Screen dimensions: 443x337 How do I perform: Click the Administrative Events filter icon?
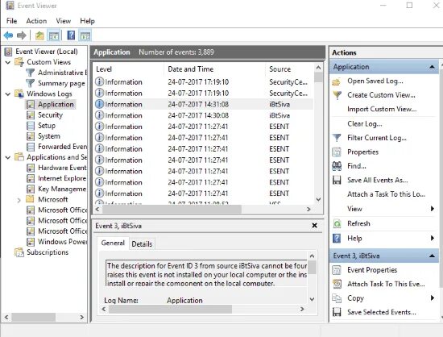click(x=31, y=73)
